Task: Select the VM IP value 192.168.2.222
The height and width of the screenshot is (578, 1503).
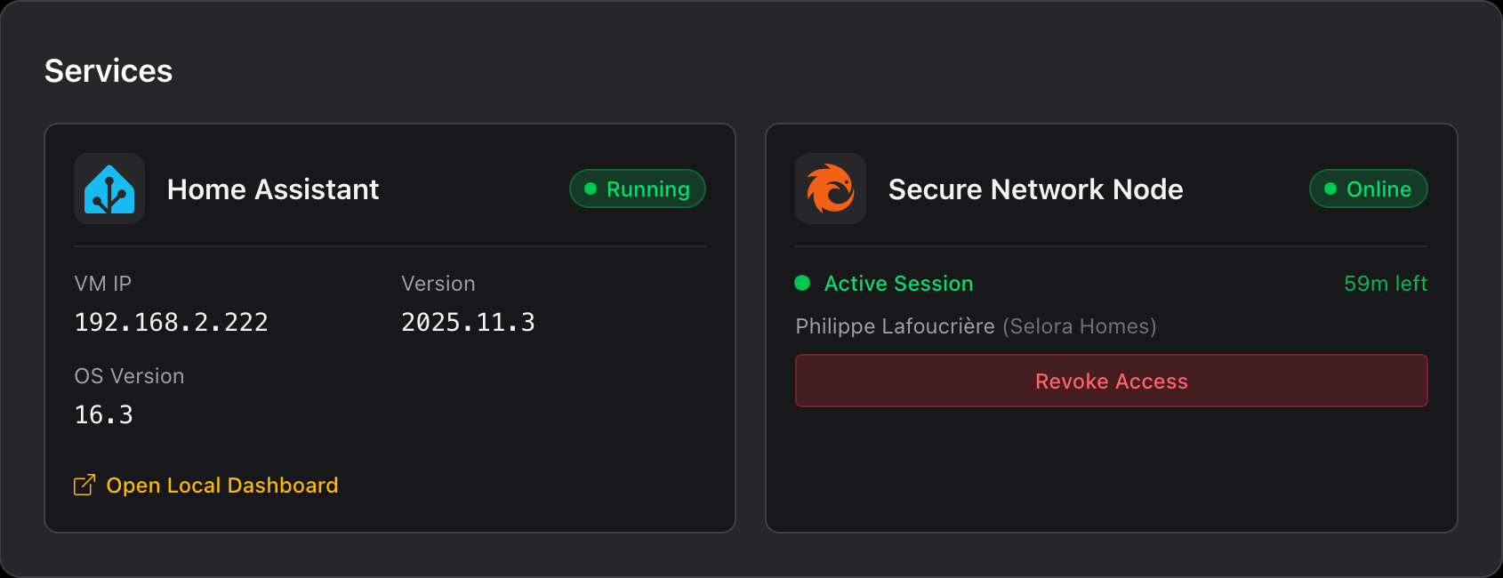Action: (172, 322)
